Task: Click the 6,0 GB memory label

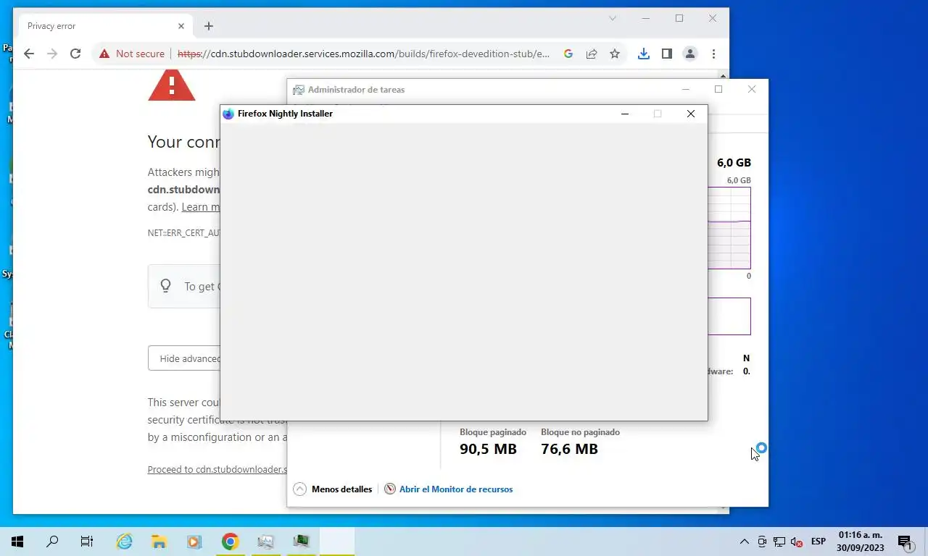Action: [734, 163]
